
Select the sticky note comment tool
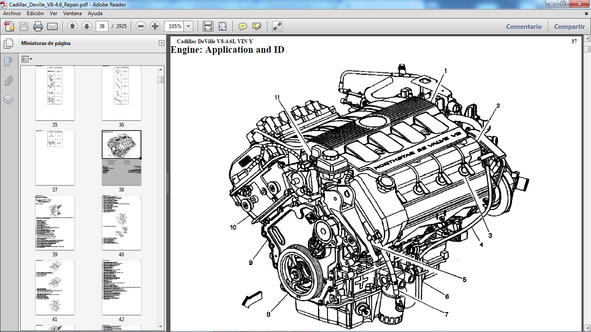point(242,26)
